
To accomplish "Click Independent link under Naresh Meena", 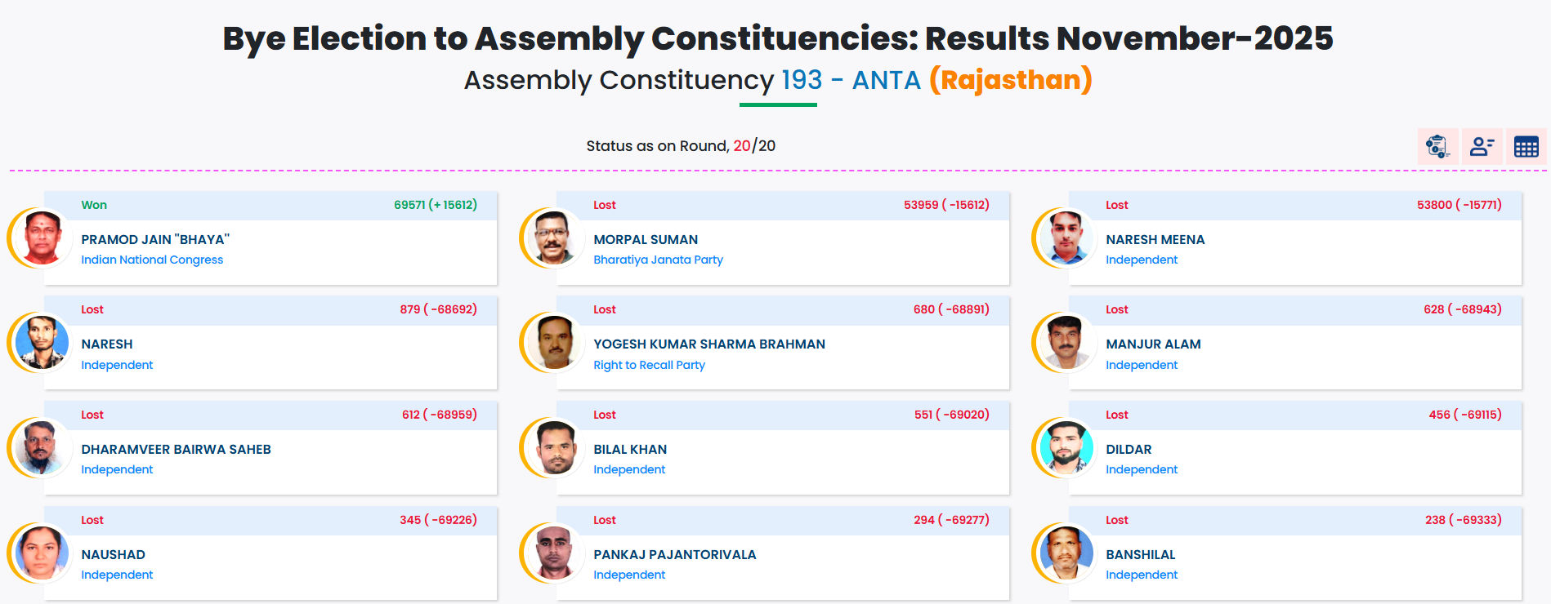I will pos(1141,260).
